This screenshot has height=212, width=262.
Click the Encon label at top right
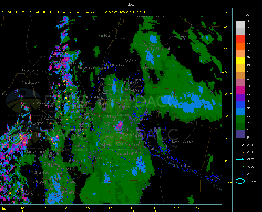coord(192,24)
